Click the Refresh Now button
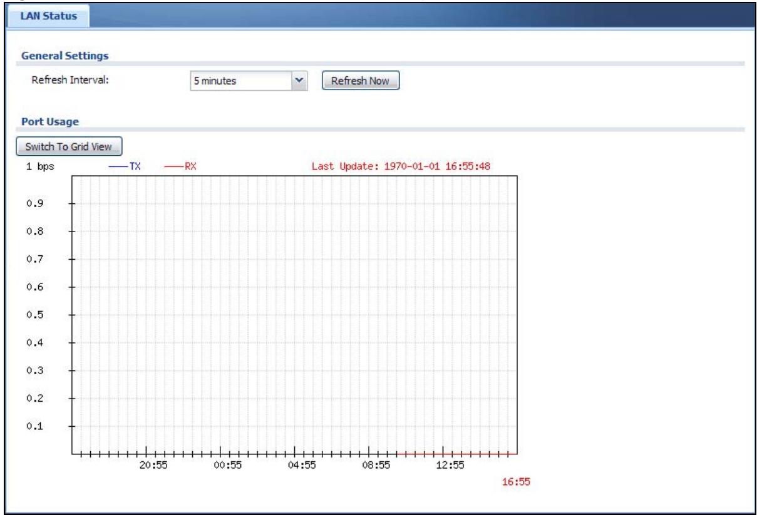 (360, 81)
